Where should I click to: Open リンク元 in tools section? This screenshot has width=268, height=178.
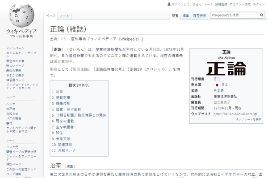click(x=12, y=147)
